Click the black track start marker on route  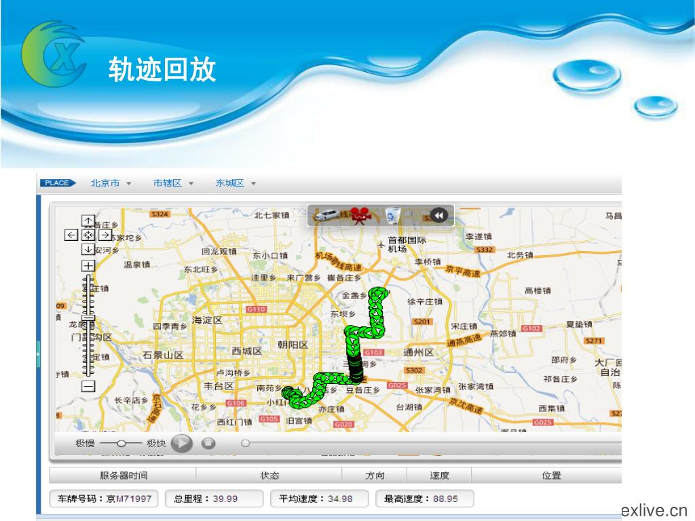[x=356, y=368]
